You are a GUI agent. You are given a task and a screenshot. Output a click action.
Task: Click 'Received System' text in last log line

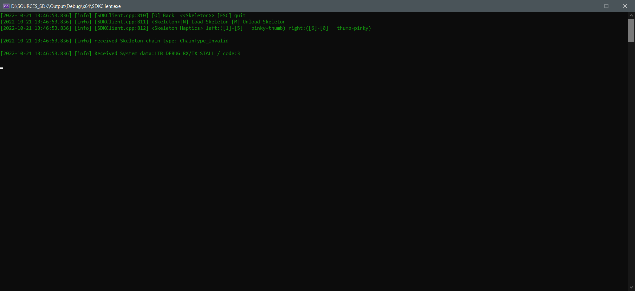116,54
